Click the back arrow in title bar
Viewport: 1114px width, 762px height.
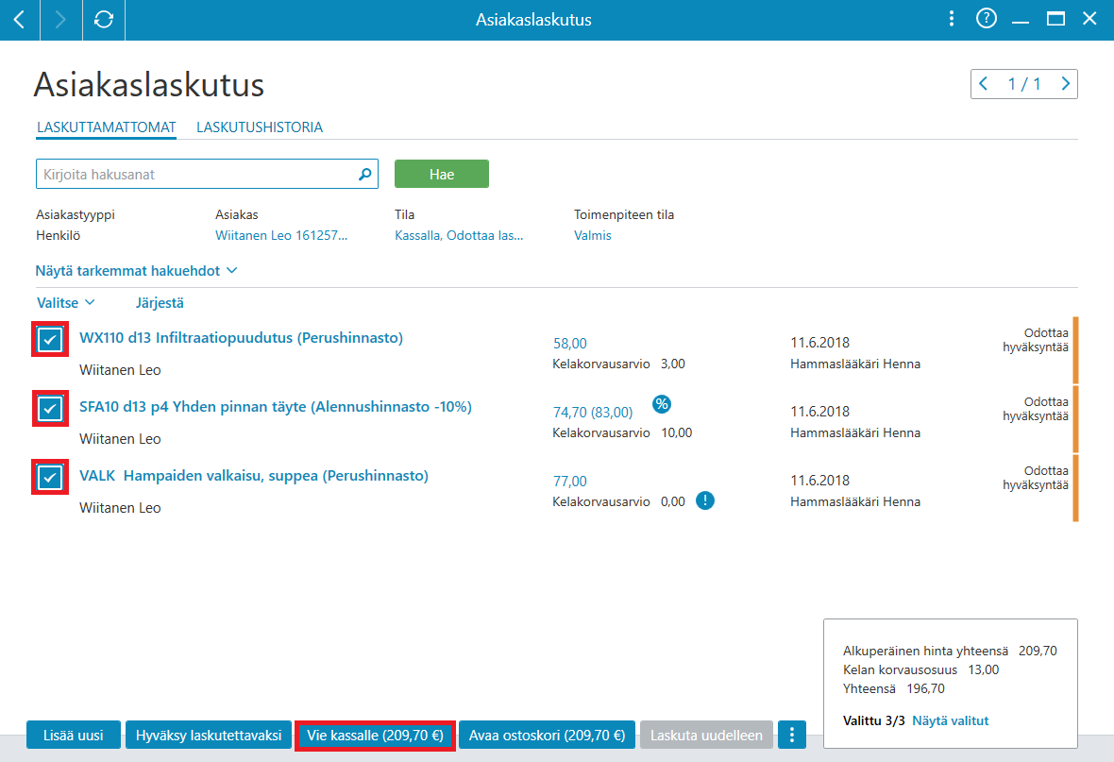(19, 19)
